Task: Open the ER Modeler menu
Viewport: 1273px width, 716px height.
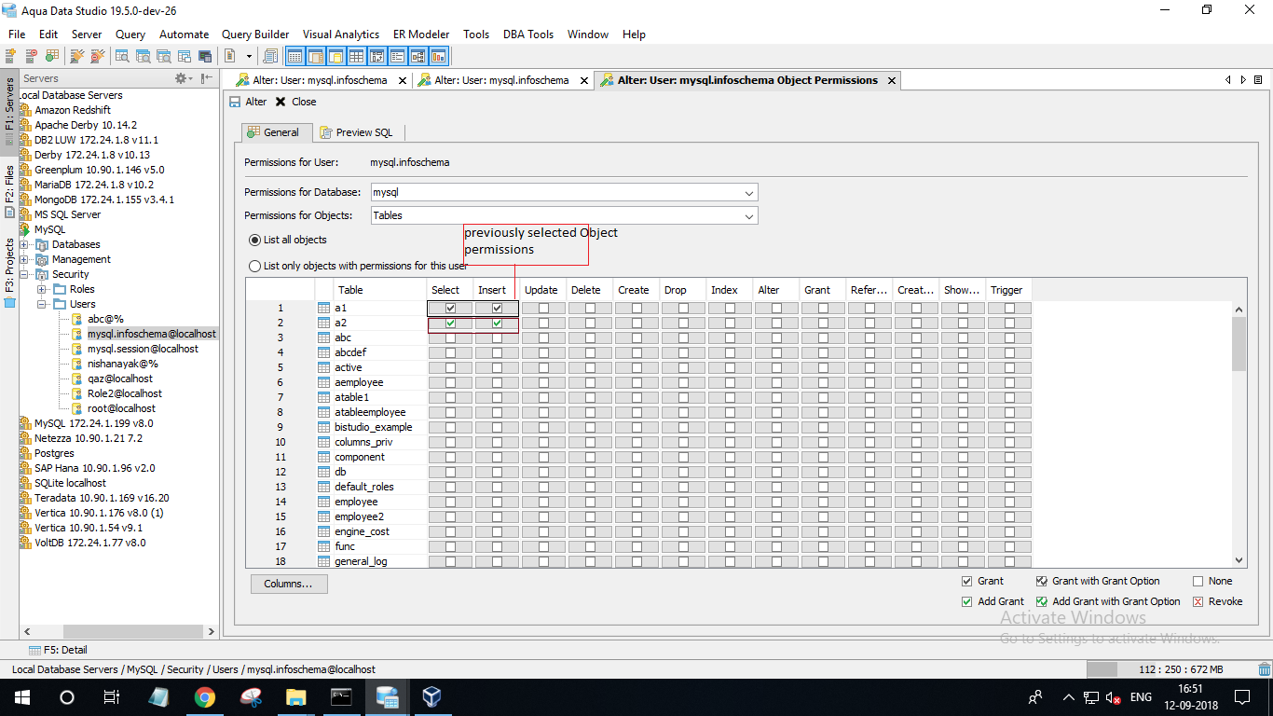Action: click(x=420, y=34)
